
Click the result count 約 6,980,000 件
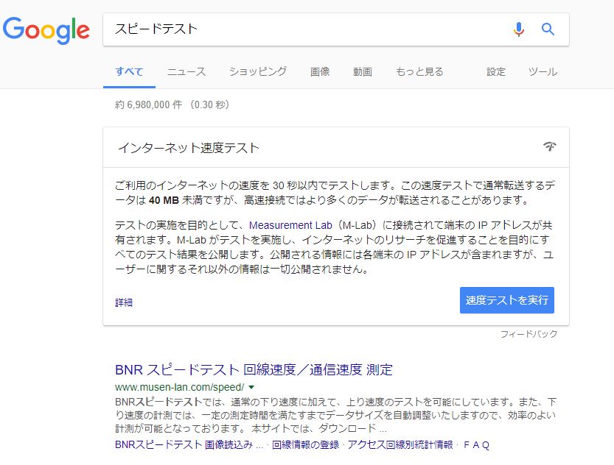point(148,104)
